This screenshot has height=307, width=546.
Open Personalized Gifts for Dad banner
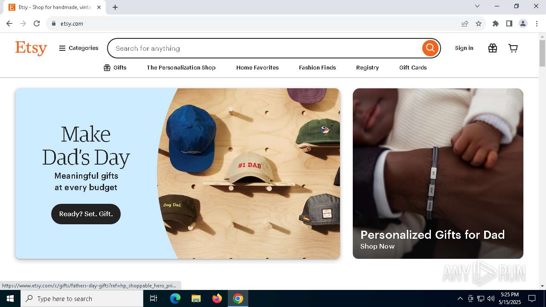click(438, 174)
